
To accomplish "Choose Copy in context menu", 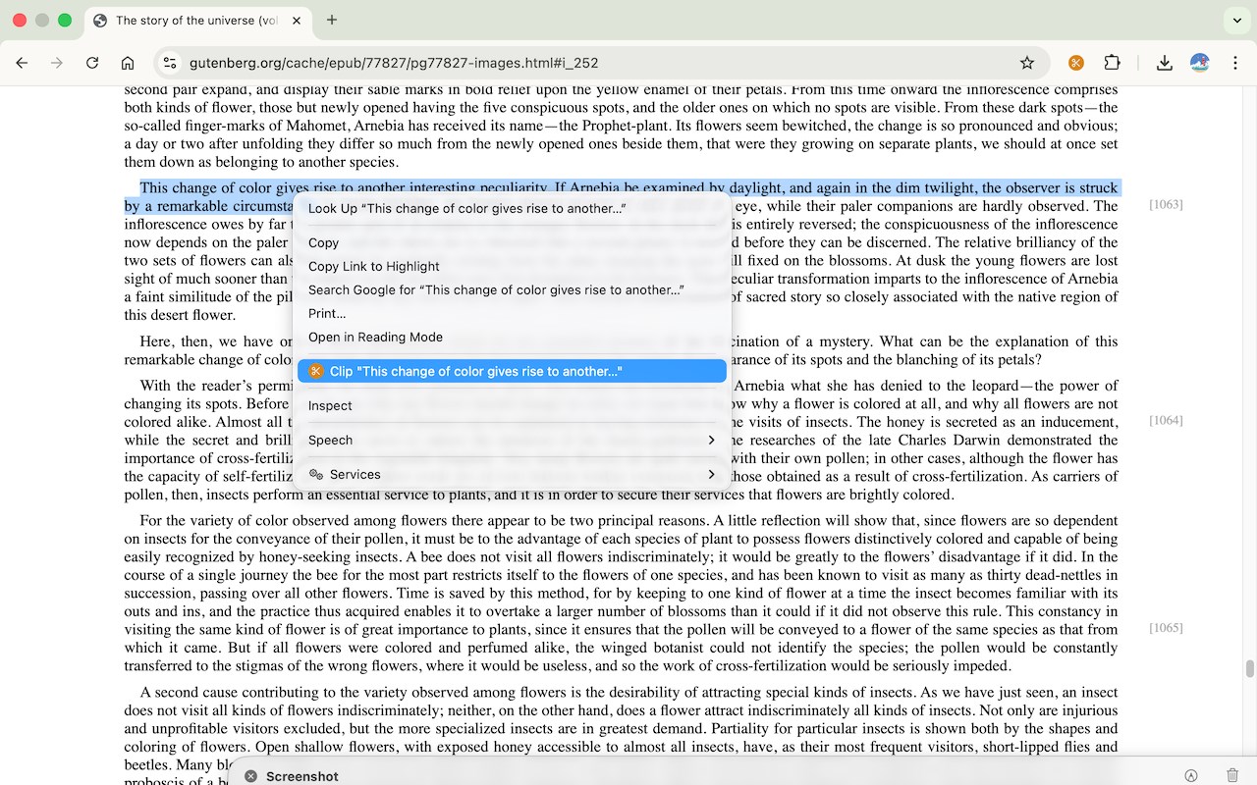I will [x=512, y=242].
